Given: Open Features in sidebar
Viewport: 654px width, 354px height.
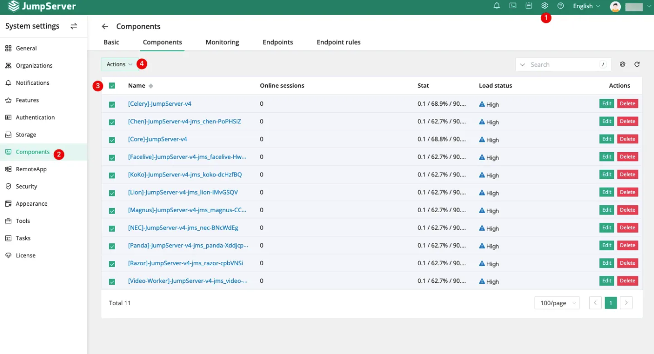Looking at the screenshot, I should pyautogui.click(x=43, y=100).
